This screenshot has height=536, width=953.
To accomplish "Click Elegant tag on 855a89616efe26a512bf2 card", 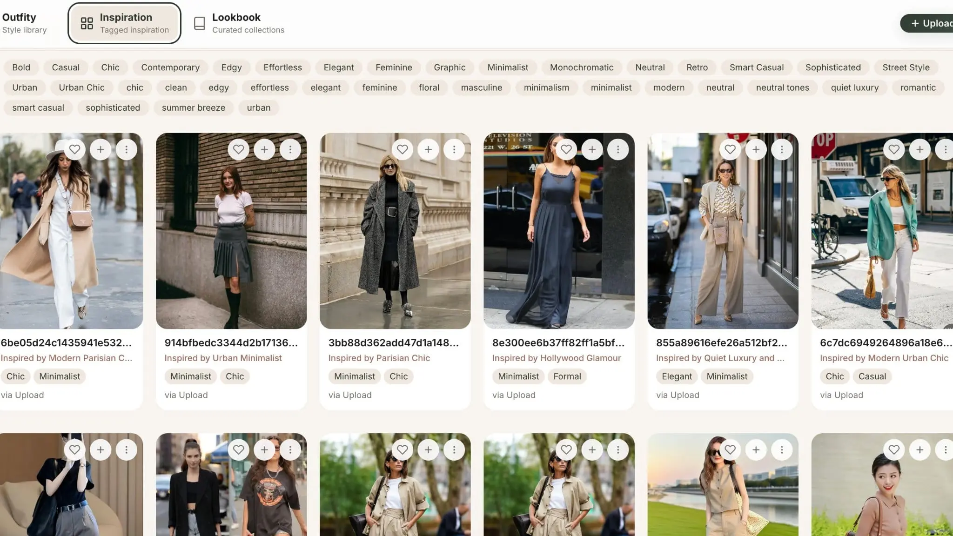I will (677, 376).
